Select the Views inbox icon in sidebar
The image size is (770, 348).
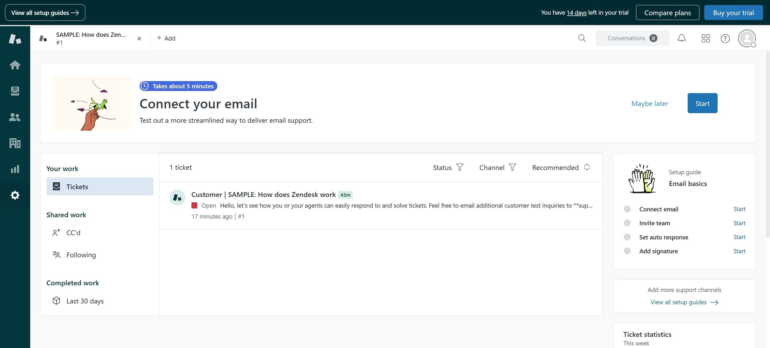(x=15, y=91)
